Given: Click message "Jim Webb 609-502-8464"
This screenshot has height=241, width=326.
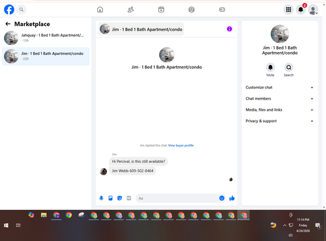Looking at the screenshot, I should tap(132, 171).
